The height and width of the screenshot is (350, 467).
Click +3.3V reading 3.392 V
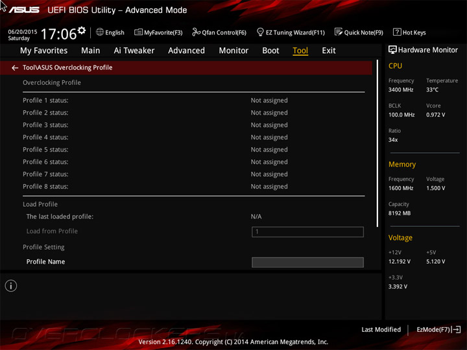click(398, 286)
